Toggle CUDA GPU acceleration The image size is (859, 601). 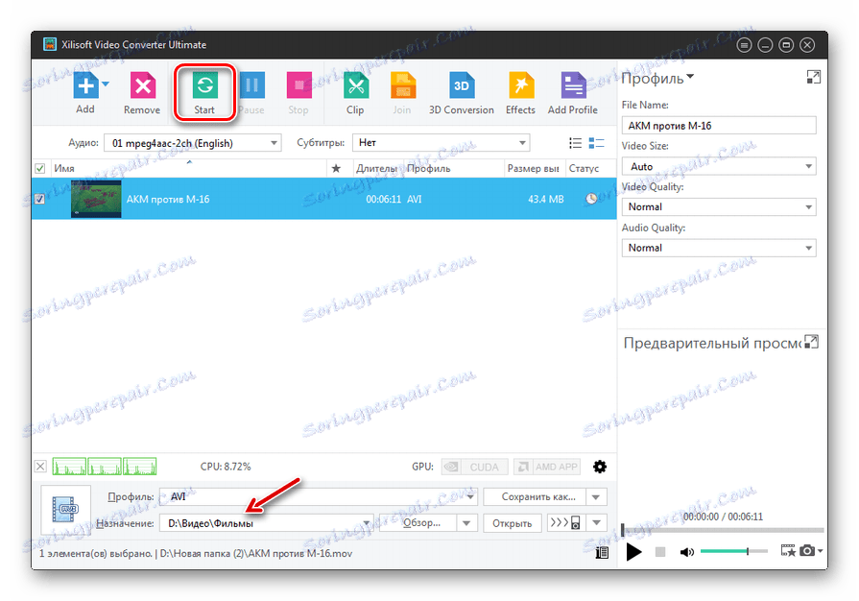coord(475,467)
